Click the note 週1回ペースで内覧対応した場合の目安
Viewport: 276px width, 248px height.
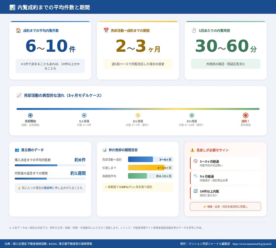(138, 64)
